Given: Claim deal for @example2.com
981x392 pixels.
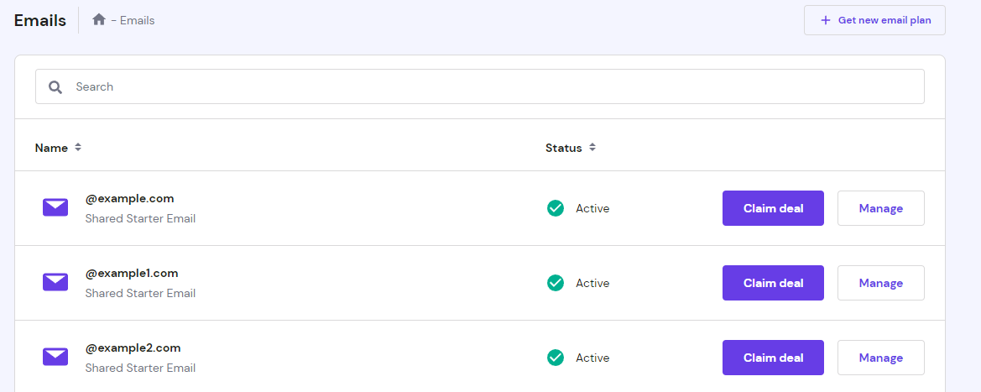Looking at the screenshot, I should (x=773, y=358).
